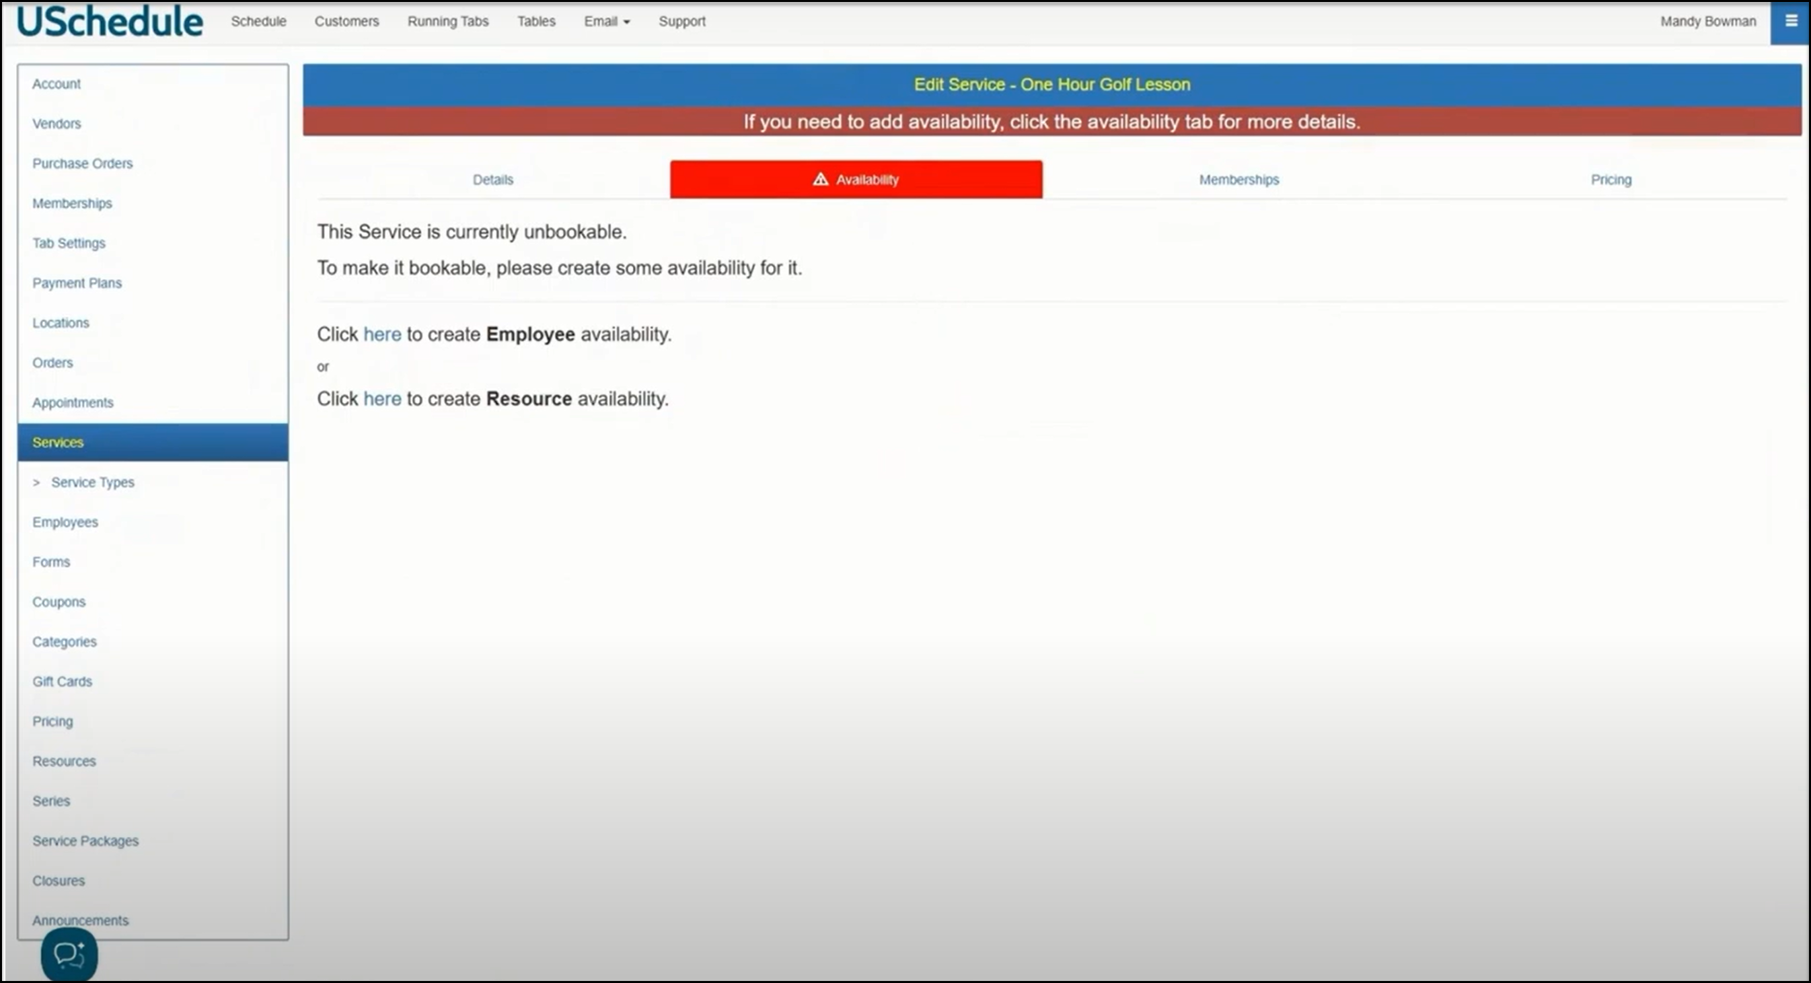This screenshot has width=1811, height=983.
Task: Open the hamburger menu icon
Action: point(1791,22)
